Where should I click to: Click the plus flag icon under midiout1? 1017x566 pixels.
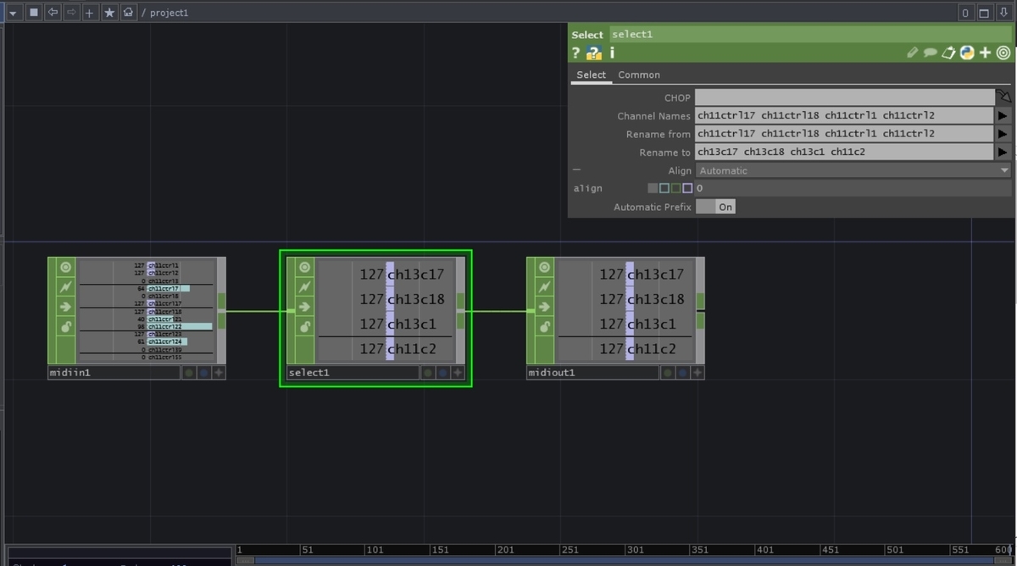point(697,373)
